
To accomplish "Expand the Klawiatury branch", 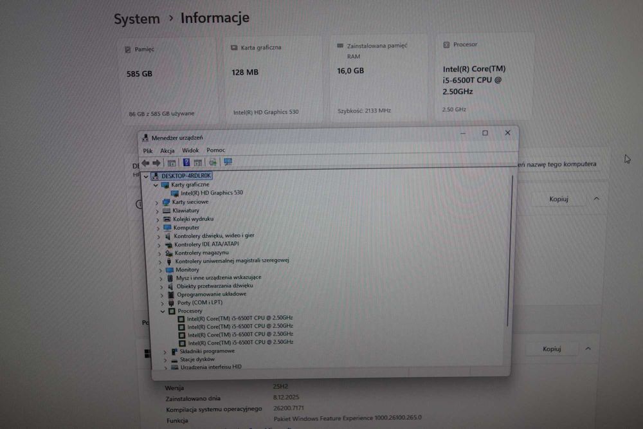I will [157, 211].
